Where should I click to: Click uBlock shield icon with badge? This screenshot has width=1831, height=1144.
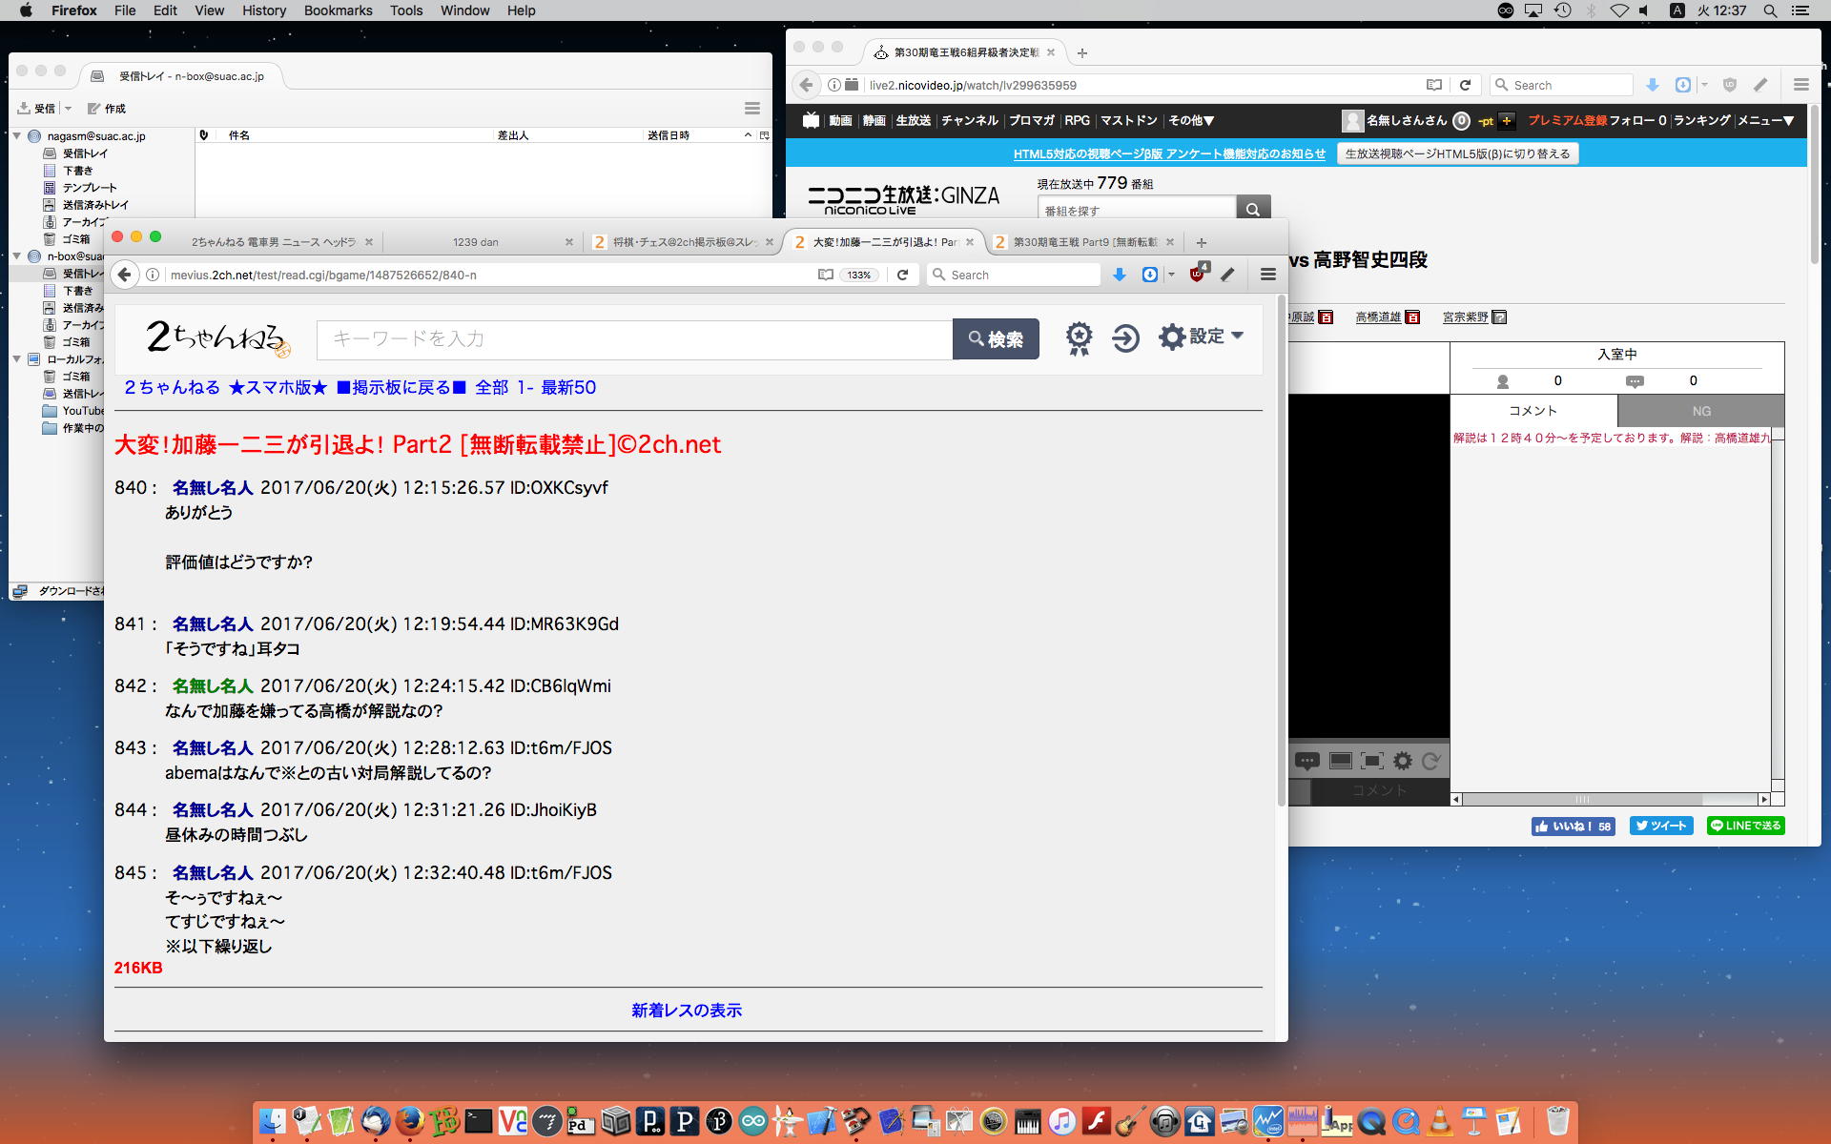(1197, 275)
